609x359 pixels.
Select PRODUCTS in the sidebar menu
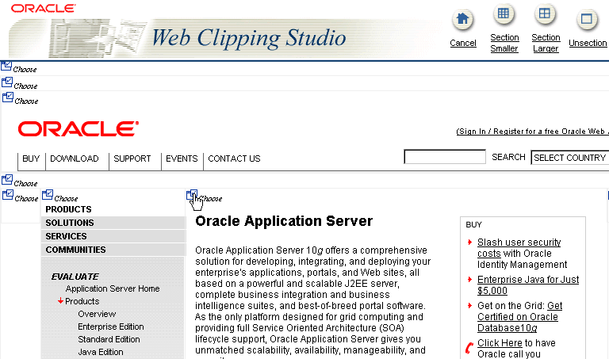pyautogui.click(x=68, y=209)
